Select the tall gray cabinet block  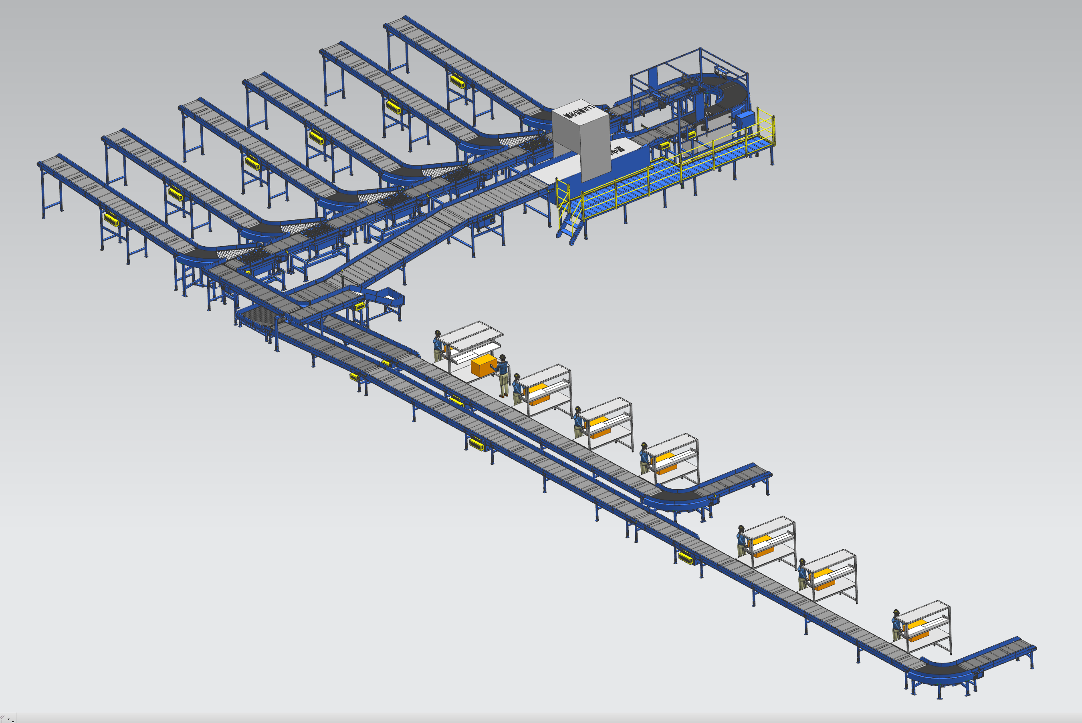[x=581, y=140]
